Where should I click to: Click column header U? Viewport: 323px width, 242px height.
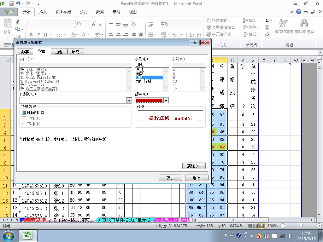(x=232, y=60)
